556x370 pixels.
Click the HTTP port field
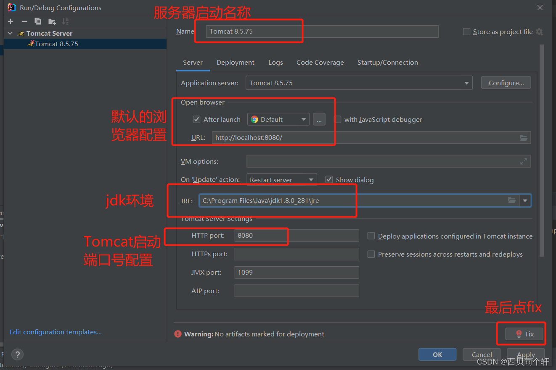[297, 236]
